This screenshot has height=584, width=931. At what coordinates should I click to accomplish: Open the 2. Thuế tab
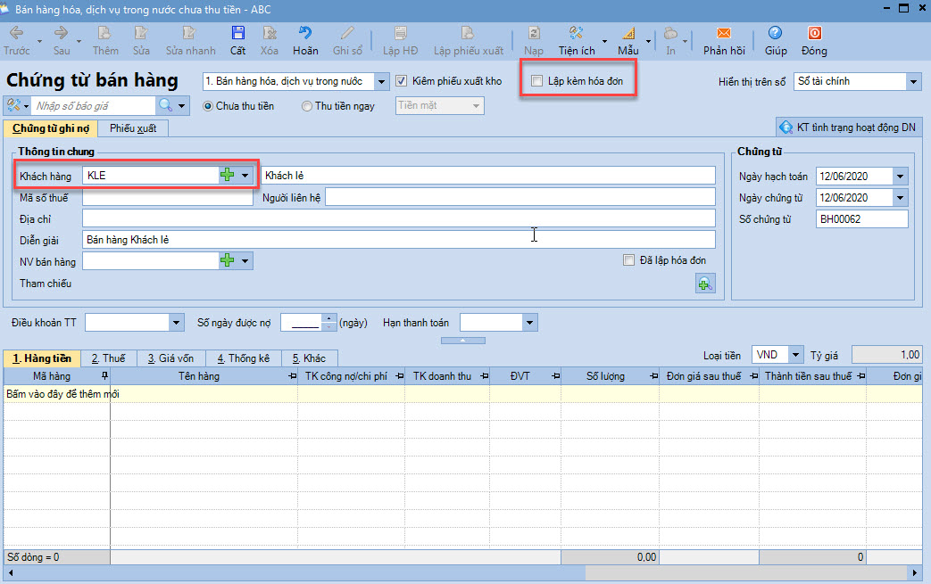(x=108, y=358)
